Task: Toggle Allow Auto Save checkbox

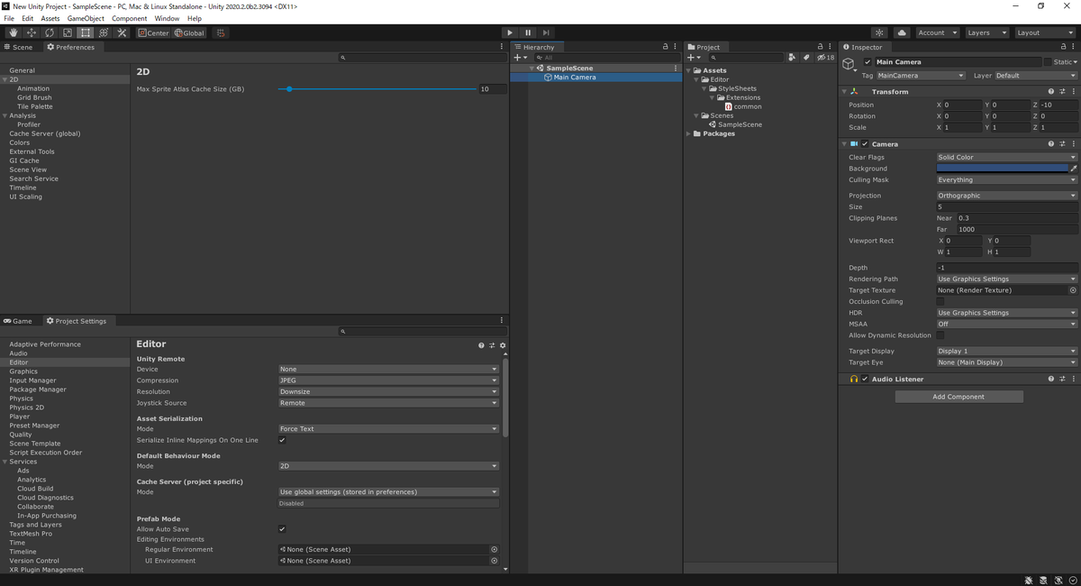Action: click(x=282, y=529)
